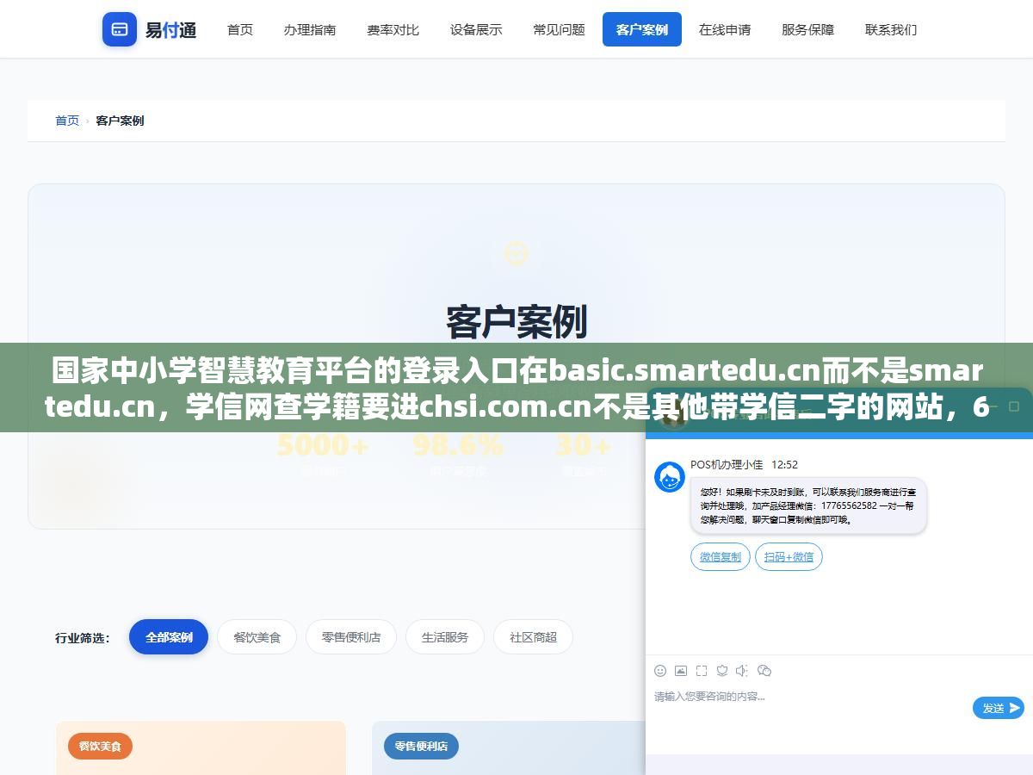This screenshot has width=1033, height=775.
Task: Click the 零售便利店 tag on the case card
Action: pos(421,746)
